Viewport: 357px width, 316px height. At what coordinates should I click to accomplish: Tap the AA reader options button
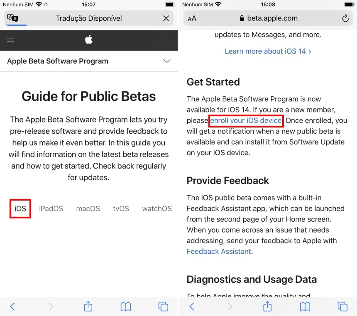(192, 18)
